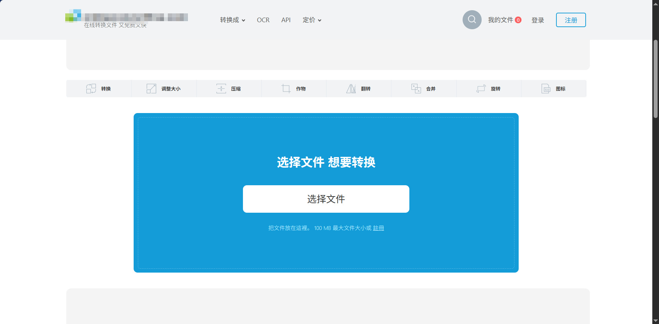Open 我的文件 my files
659x324 pixels.
click(500, 20)
